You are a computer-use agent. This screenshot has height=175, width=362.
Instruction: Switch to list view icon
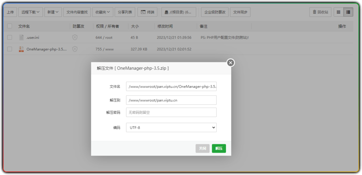point(348,12)
